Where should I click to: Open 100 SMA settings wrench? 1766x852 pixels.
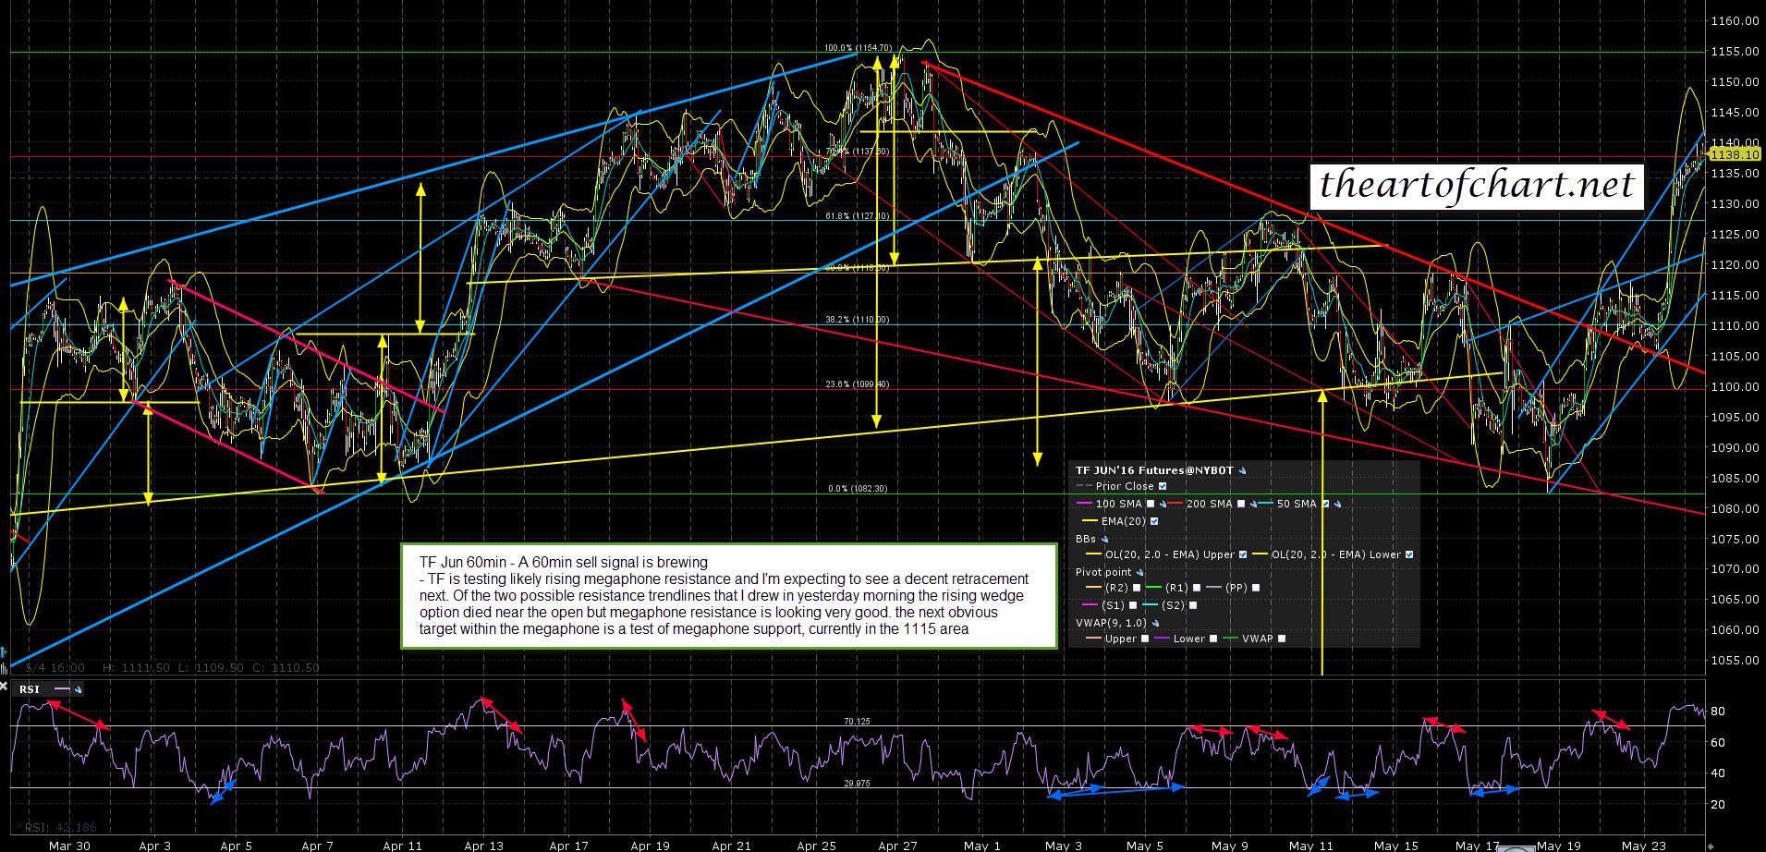point(1163,505)
